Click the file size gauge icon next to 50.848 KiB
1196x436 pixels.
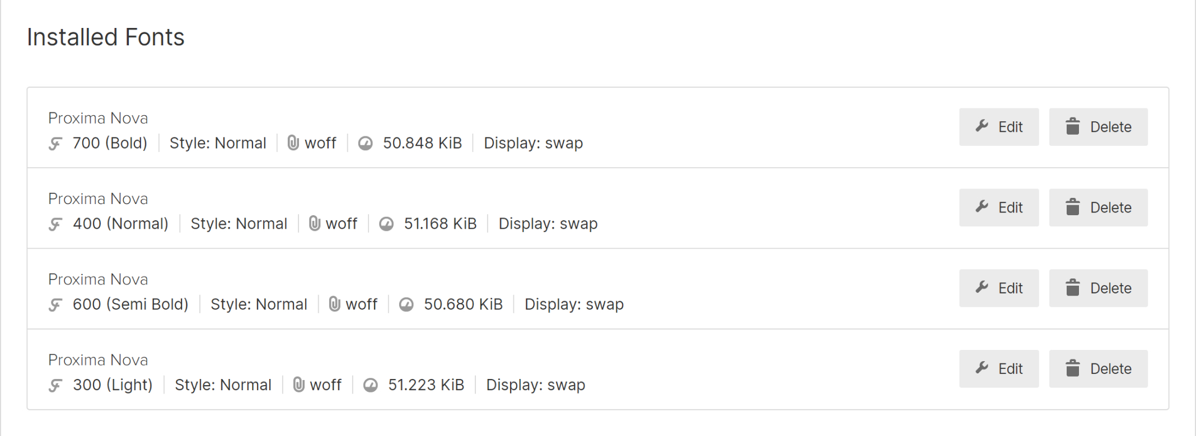pyautogui.click(x=365, y=144)
